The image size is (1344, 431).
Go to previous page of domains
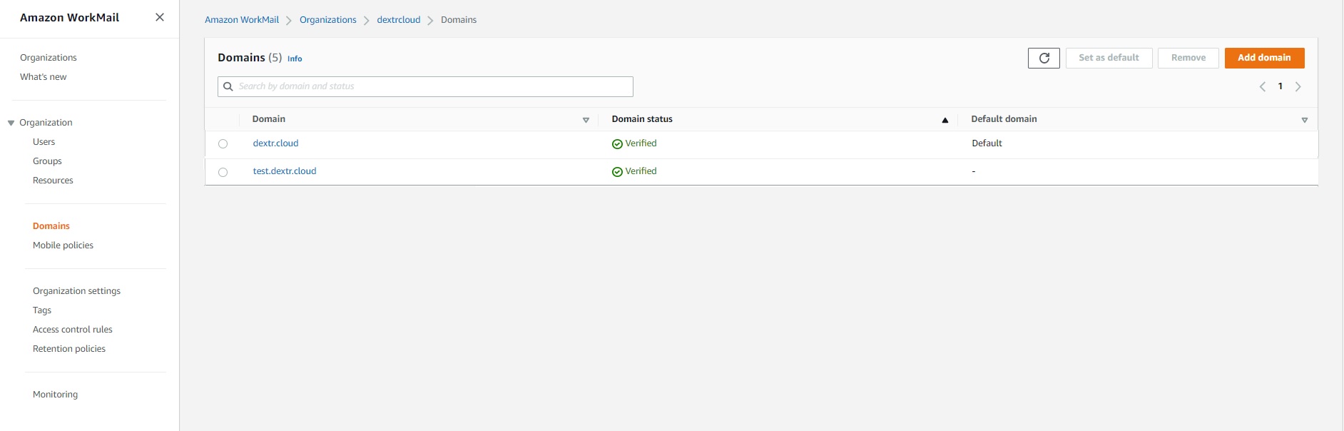(1263, 86)
